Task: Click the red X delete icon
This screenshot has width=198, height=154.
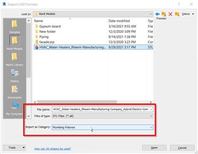Action: click(x=170, y=14)
